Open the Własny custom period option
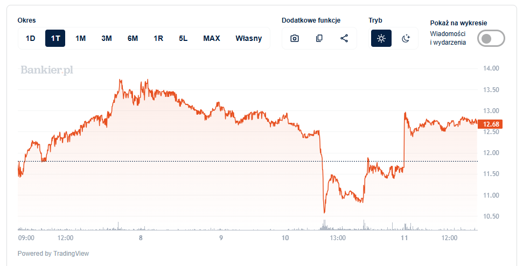The height and width of the screenshot is (266, 530). (x=249, y=38)
